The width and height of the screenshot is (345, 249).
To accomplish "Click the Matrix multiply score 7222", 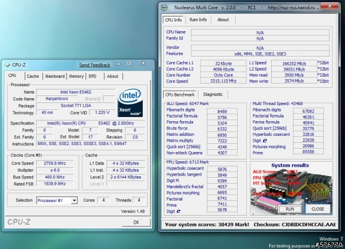I will point(222,141).
